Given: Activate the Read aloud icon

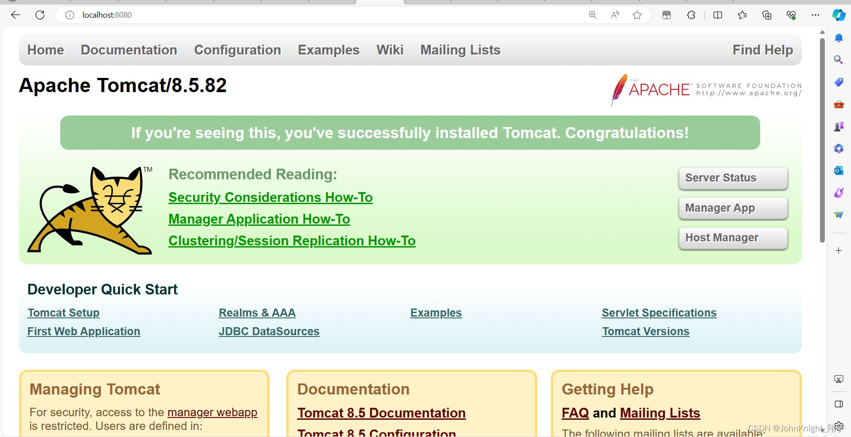Looking at the screenshot, I should [x=615, y=15].
